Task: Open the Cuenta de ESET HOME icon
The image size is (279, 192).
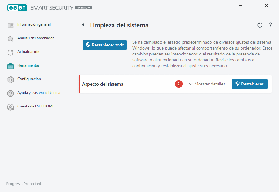Action: [10, 107]
